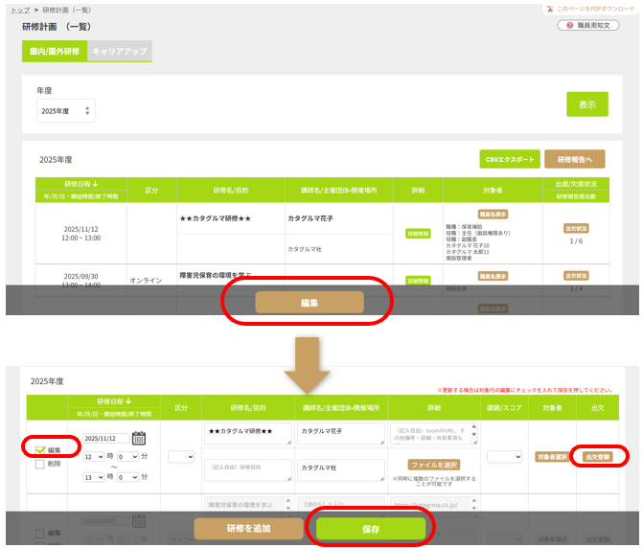643x548 pixels.
Task: Edit the ★★カタグルマ研修★★ training name textarea
Action: [x=248, y=434]
